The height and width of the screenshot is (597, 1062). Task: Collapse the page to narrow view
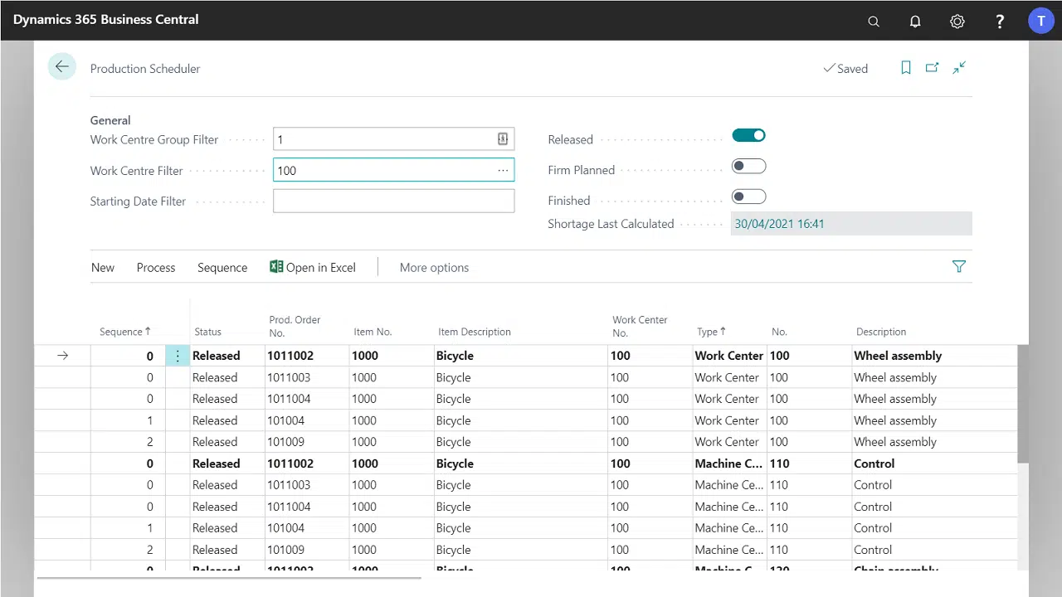pyautogui.click(x=959, y=68)
